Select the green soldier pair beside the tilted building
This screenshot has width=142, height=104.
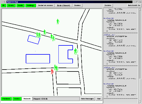[39, 35]
